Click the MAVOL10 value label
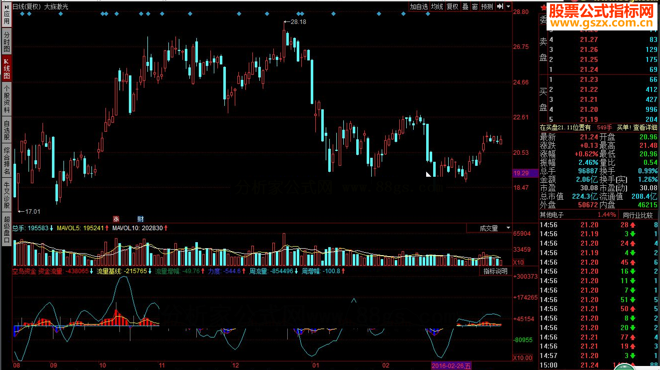 pos(138,228)
